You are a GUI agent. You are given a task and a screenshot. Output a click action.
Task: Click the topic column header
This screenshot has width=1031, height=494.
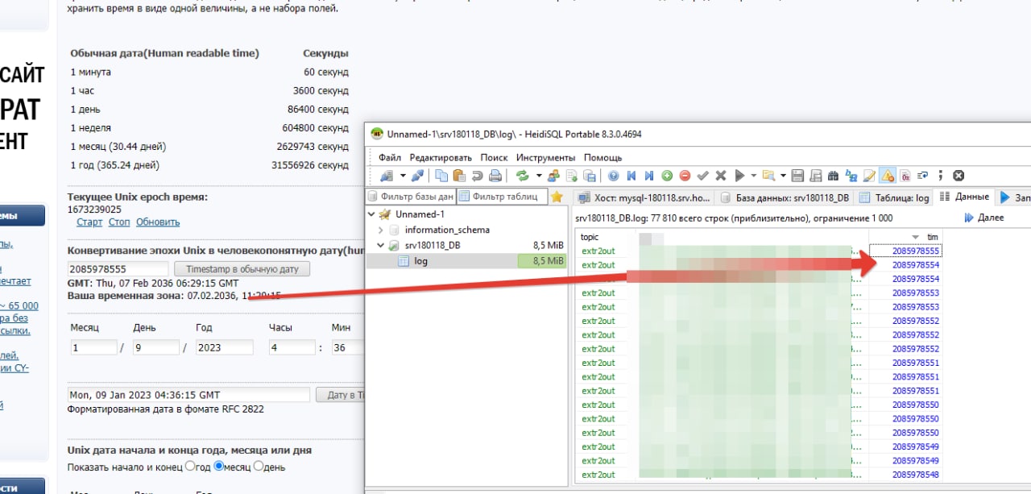(590, 237)
